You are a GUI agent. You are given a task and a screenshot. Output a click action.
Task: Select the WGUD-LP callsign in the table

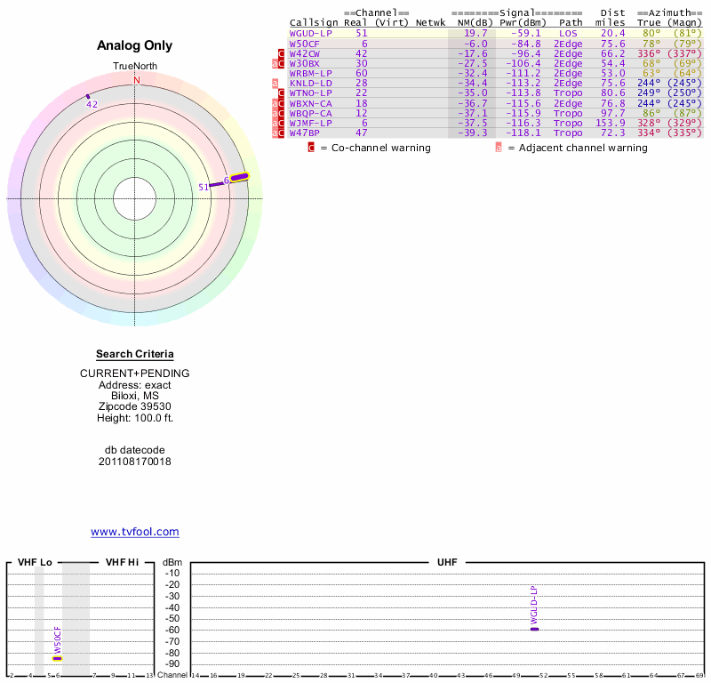[x=309, y=33]
